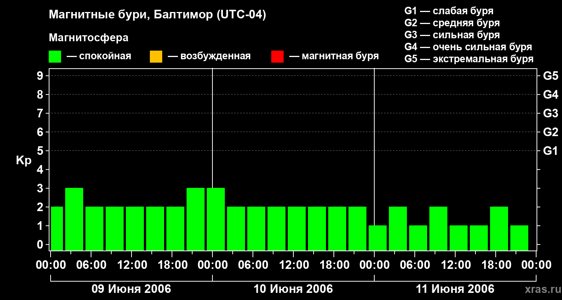
Task: Click the 'G3 — сильная буря' legend line
Action: coord(452,35)
